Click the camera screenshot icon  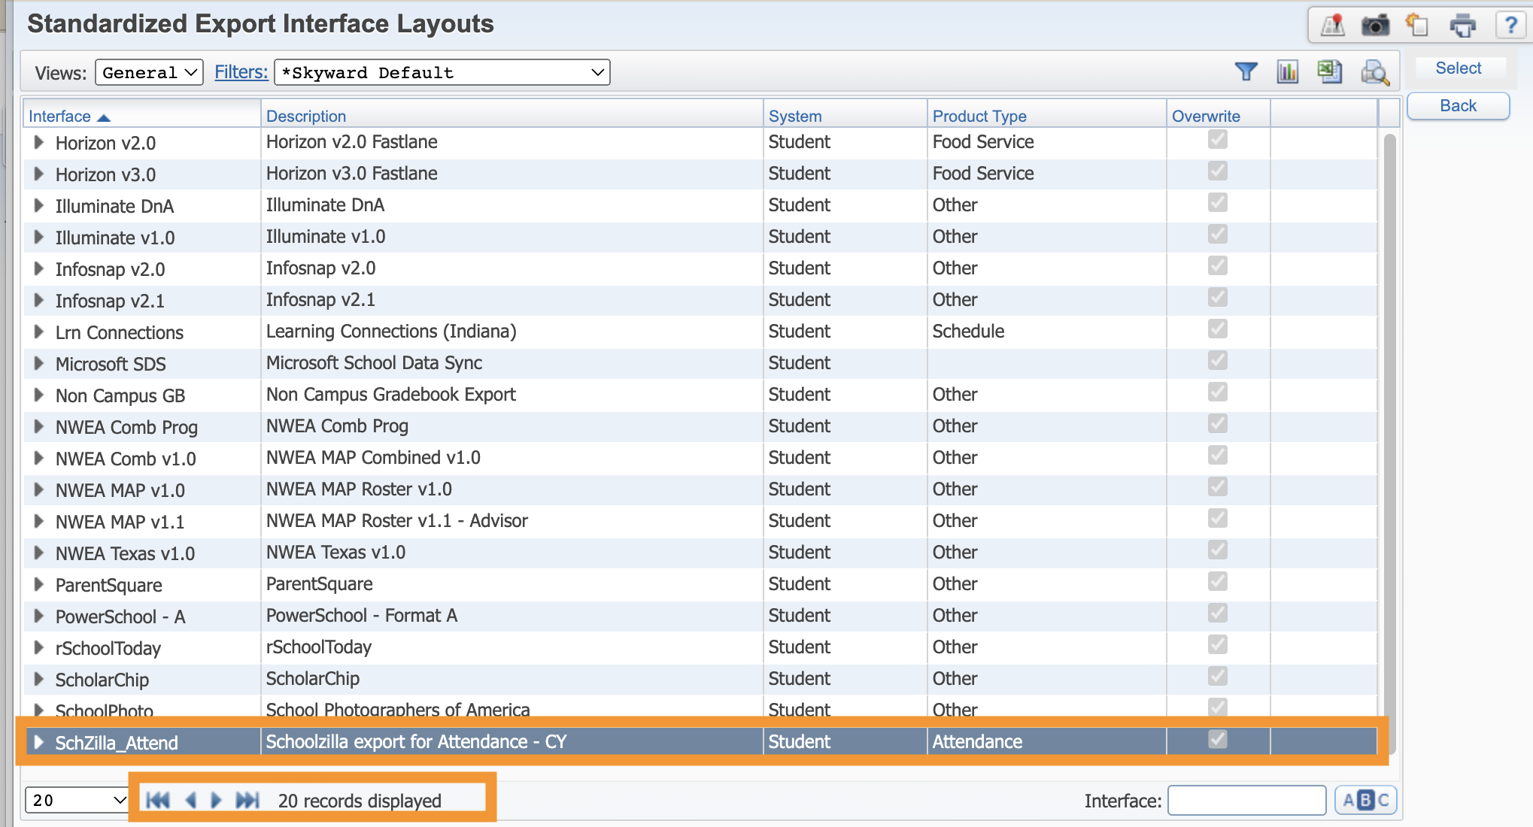pyautogui.click(x=1376, y=25)
